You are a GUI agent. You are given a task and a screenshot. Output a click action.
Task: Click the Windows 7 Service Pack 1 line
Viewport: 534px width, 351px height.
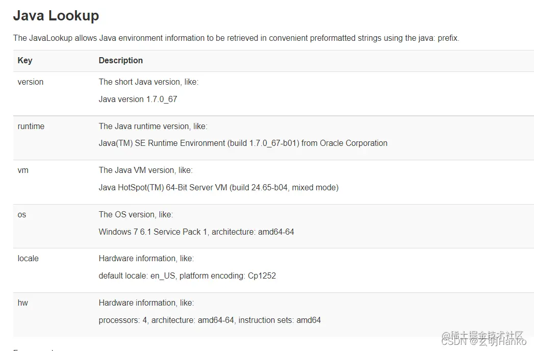click(x=196, y=232)
